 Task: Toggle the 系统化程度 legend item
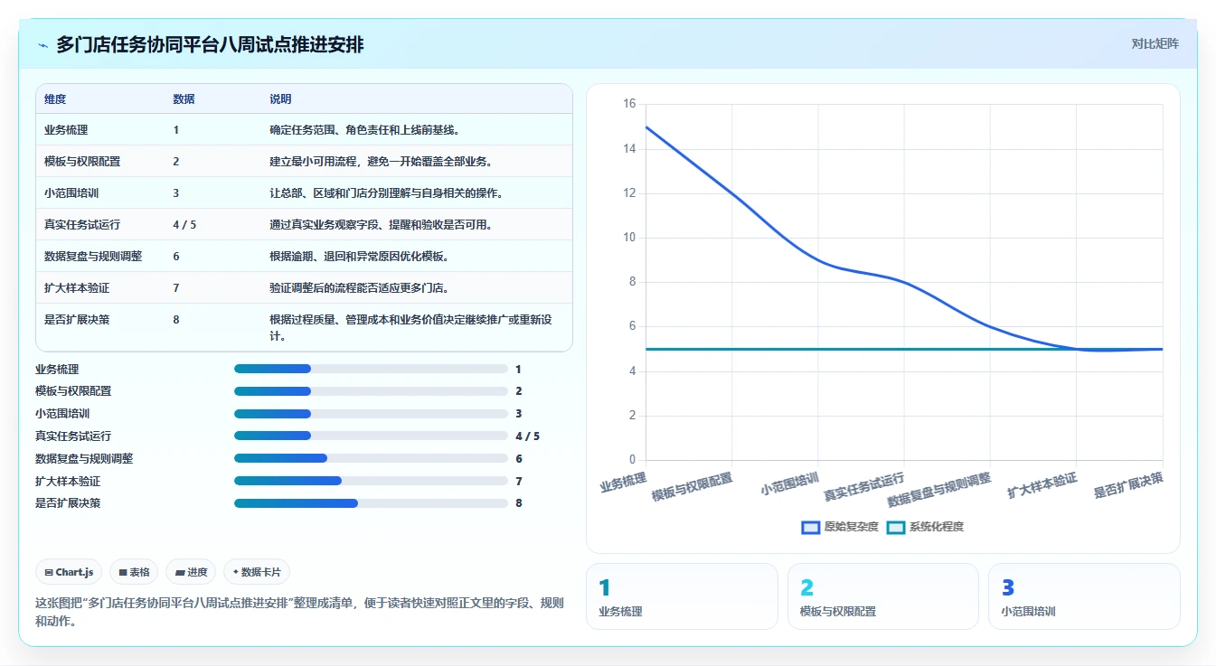[925, 527]
